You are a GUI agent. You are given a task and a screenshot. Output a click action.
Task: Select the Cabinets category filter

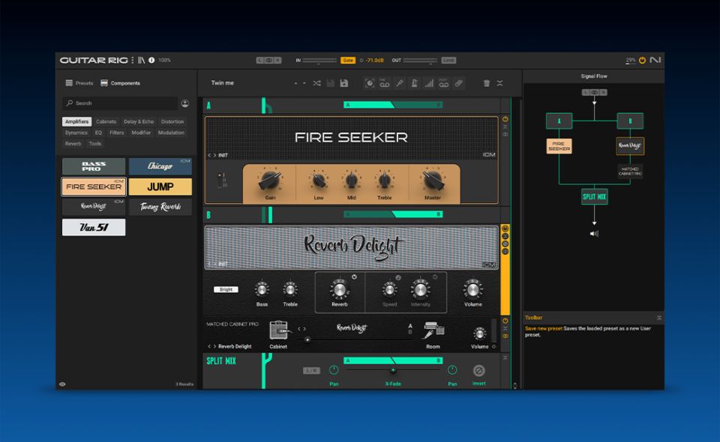(106, 121)
